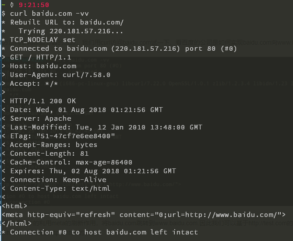Click the 'Cache-Control: max-age=86400' line
293x241 pixels.
coord(71,162)
